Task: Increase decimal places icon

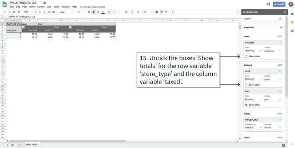Action: 49,12
